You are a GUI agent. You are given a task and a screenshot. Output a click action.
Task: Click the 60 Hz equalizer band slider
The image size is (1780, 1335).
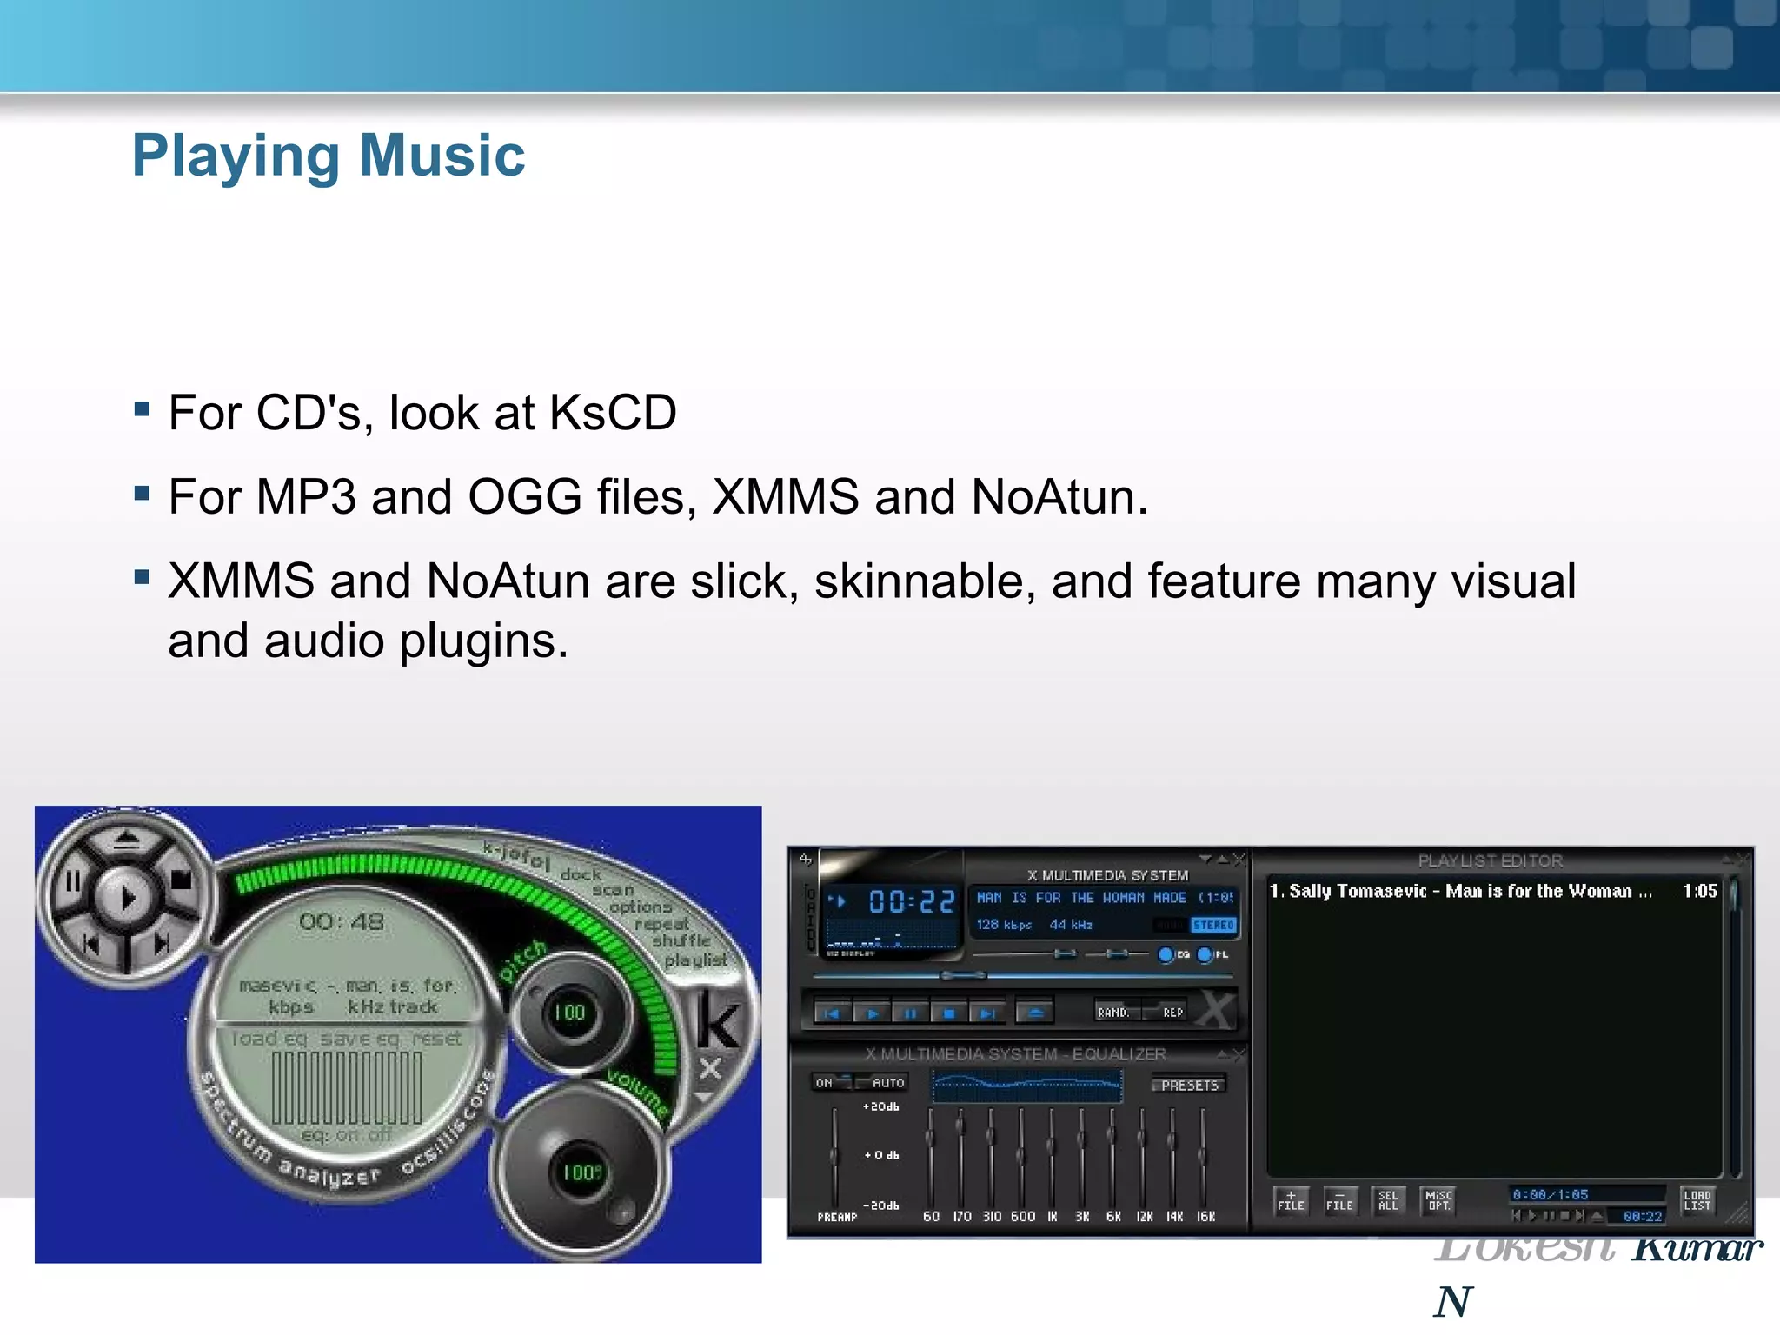pyautogui.click(x=930, y=1156)
